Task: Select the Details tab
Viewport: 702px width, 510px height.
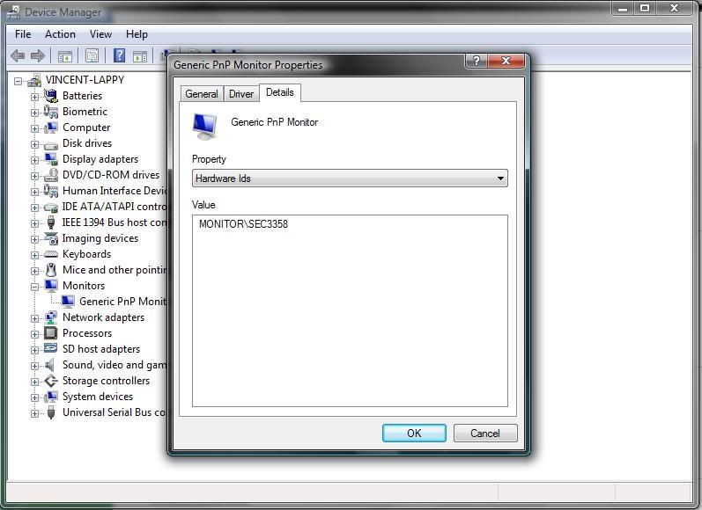Action: pos(280,92)
